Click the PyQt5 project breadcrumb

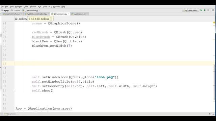[x=5, y=10]
